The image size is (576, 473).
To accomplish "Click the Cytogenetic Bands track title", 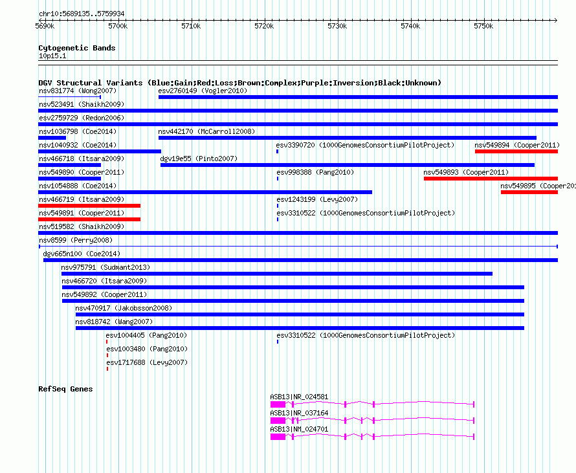I will 77,48.
